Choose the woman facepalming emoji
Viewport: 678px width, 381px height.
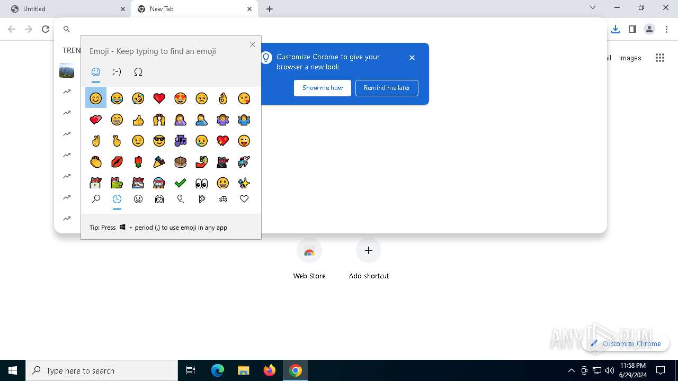181,120
